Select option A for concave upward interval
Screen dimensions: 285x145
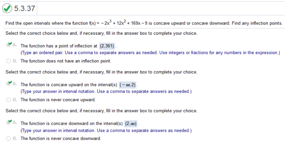tap(8, 84)
